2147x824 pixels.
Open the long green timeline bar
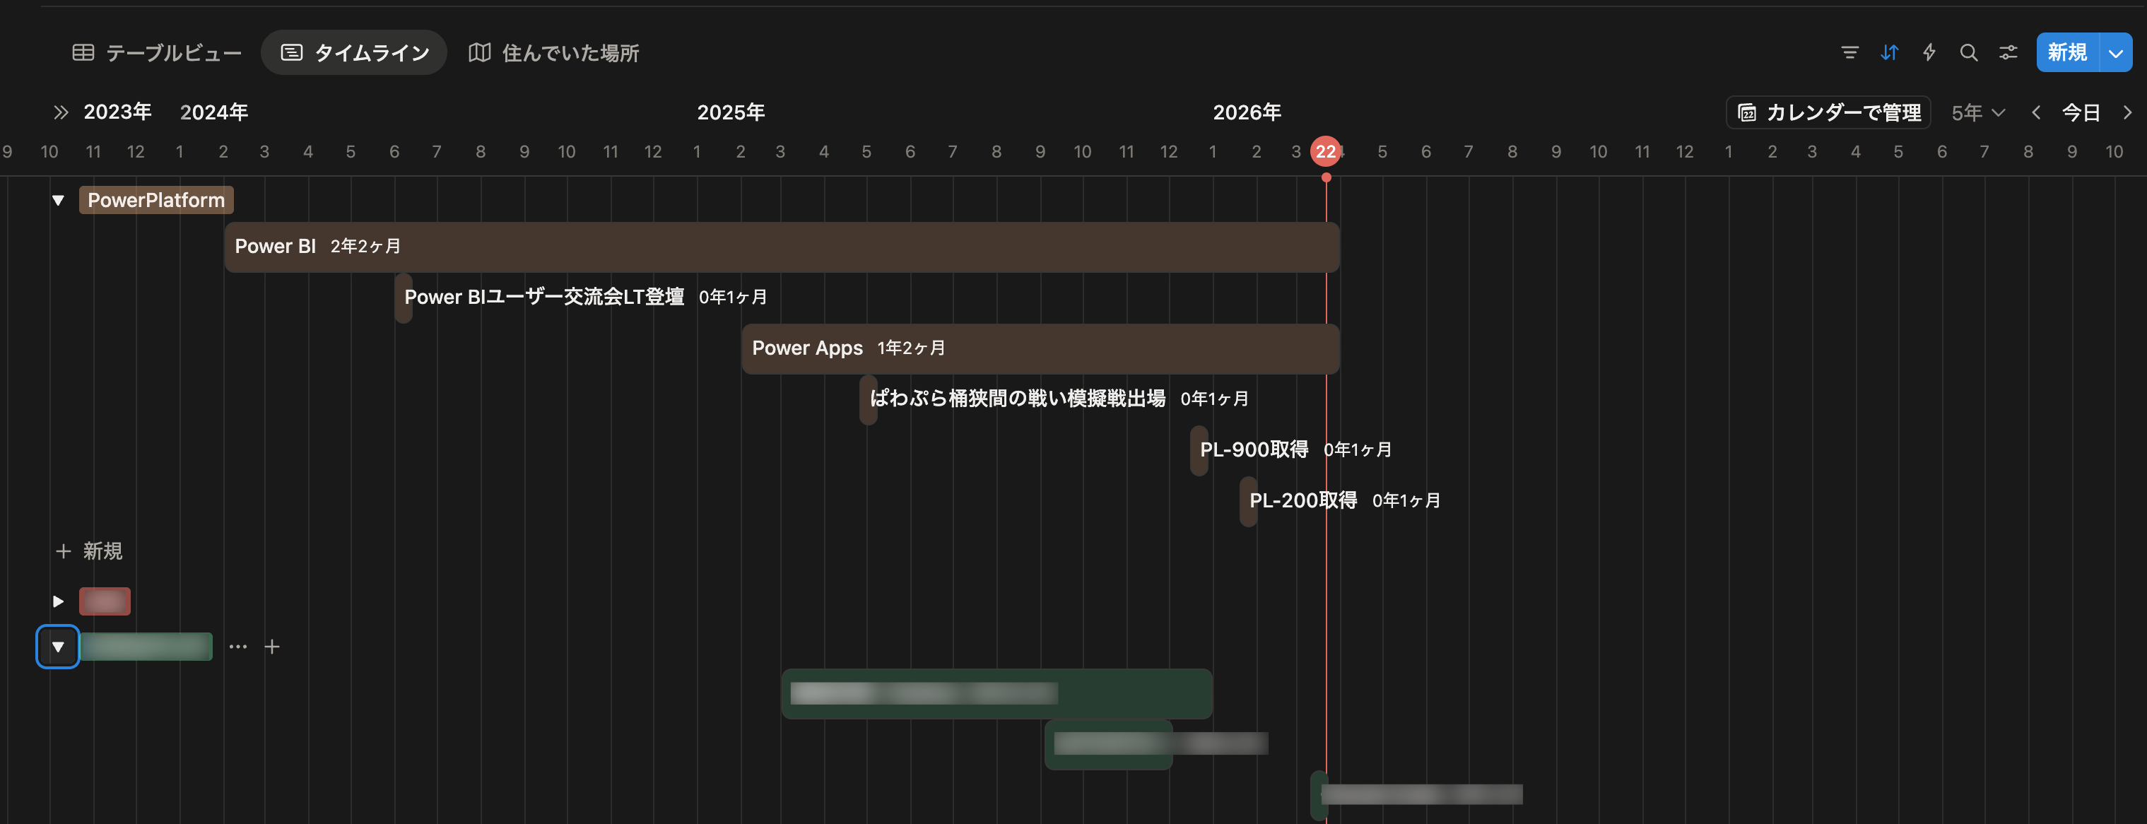point(996,693)
